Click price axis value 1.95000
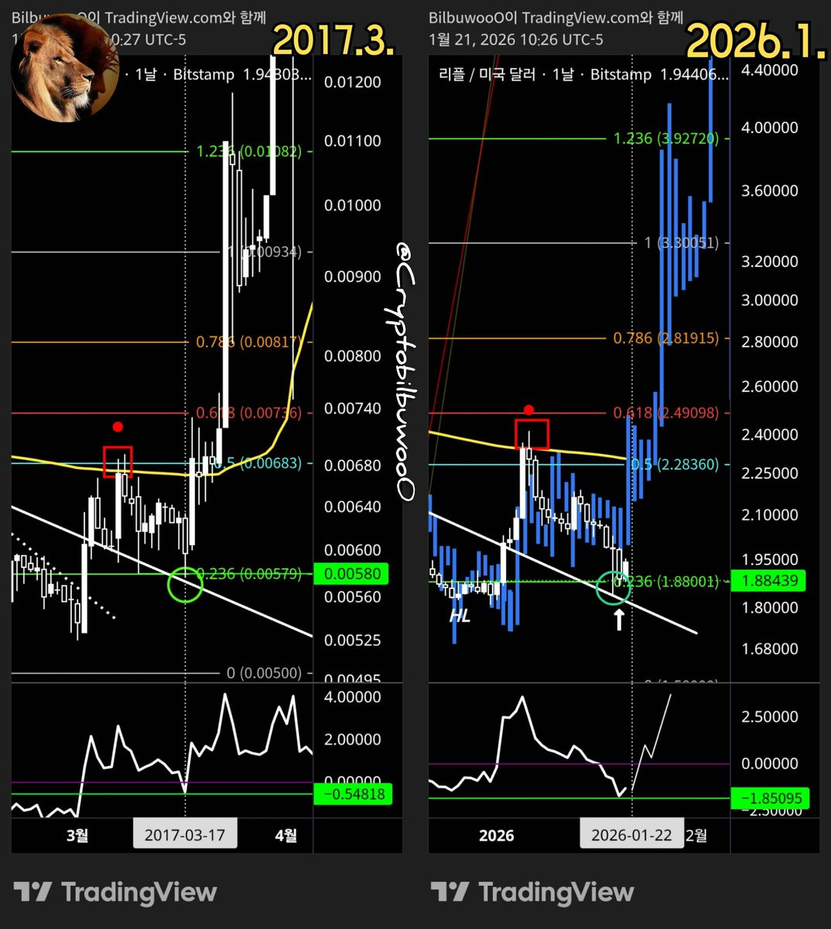The image size is (831, 929). (x=769, y=560)
